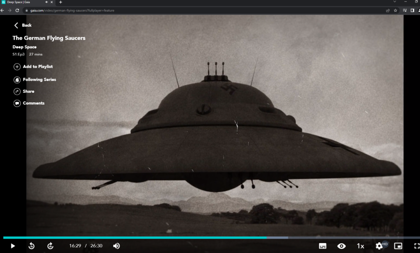The width and height of the screenshot is (420, 253).
Task: Click the flying saucer video frame
Action: tap(215, 125)
